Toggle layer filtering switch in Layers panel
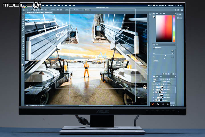The height and width of the screenshot is (137, 205). pos(171,79)
